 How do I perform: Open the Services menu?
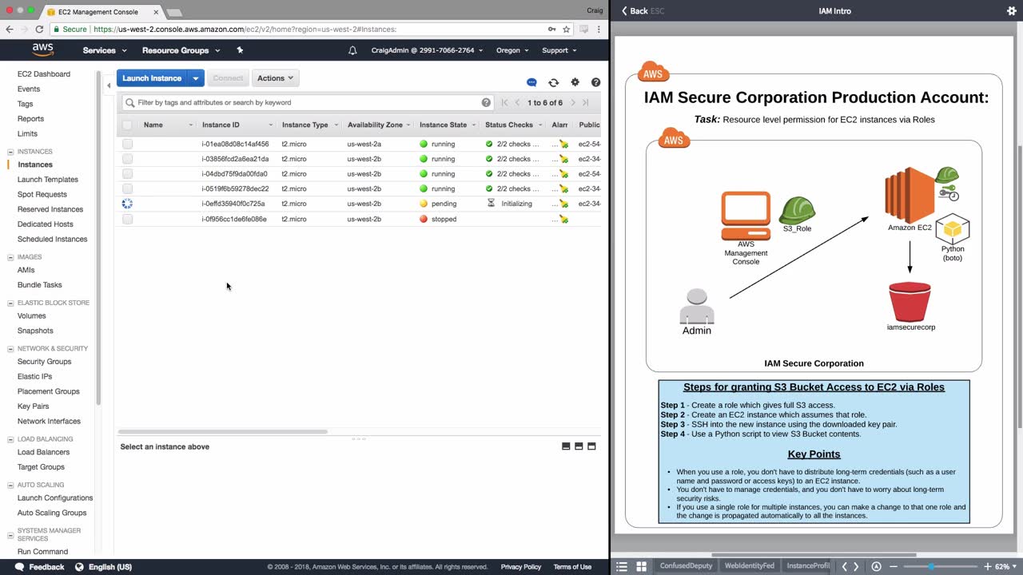point(105,50)
